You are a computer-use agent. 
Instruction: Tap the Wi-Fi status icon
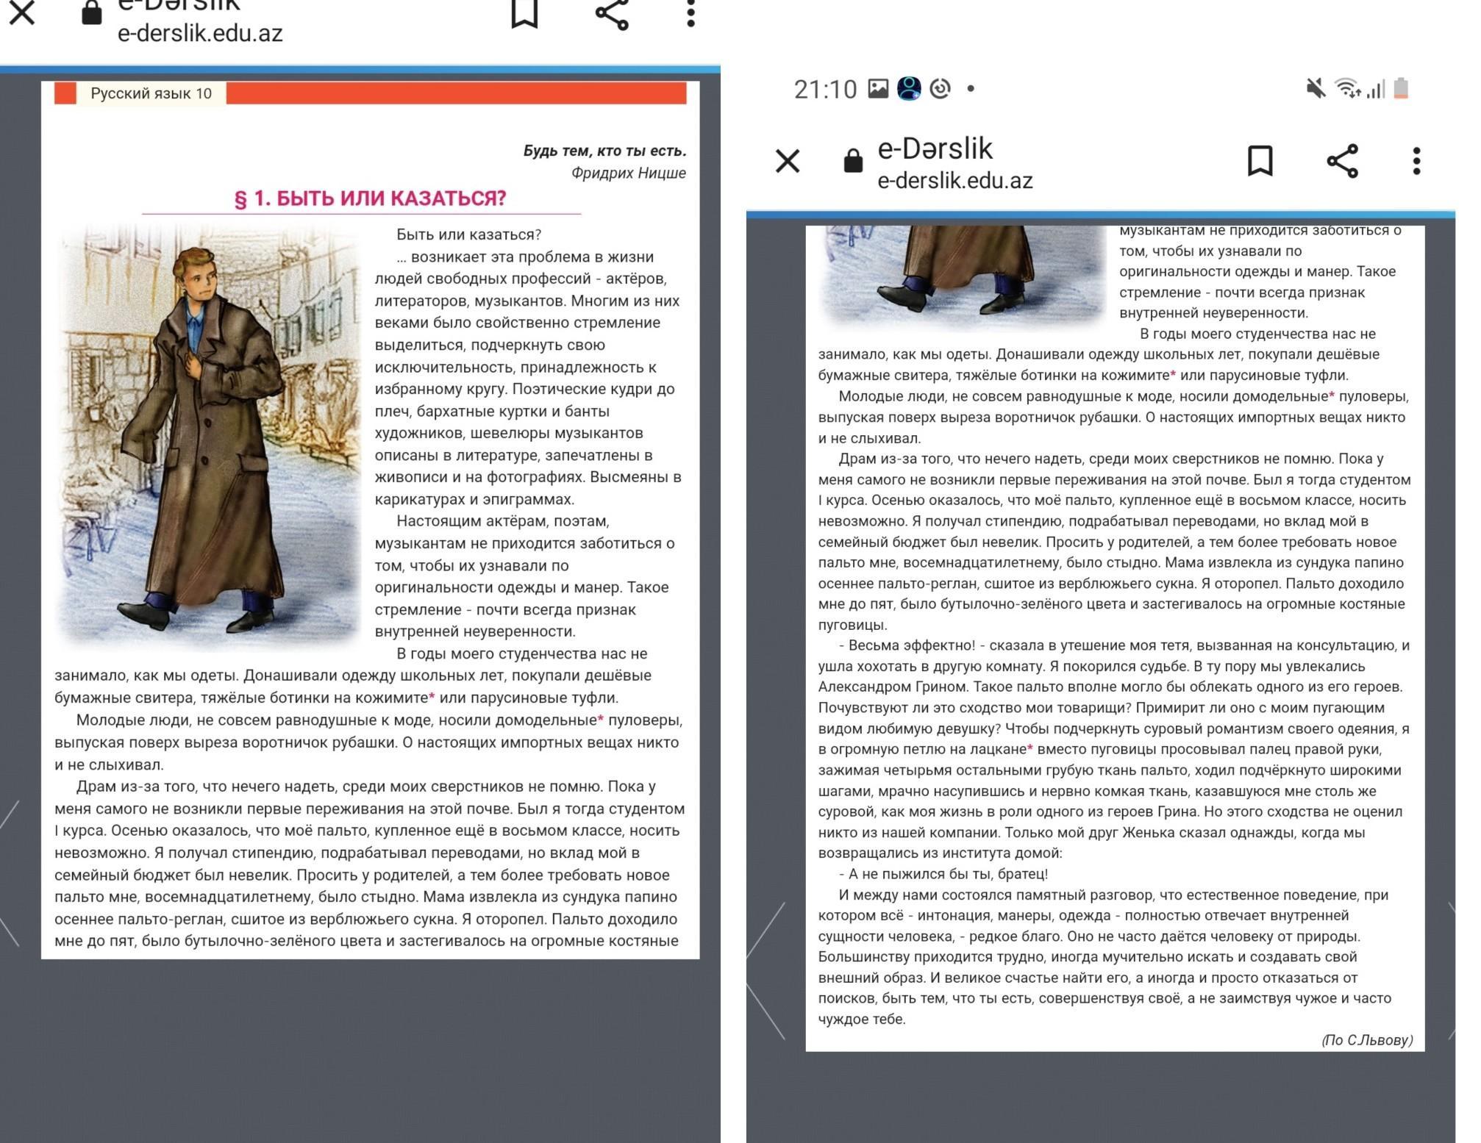coord(1347,88)
